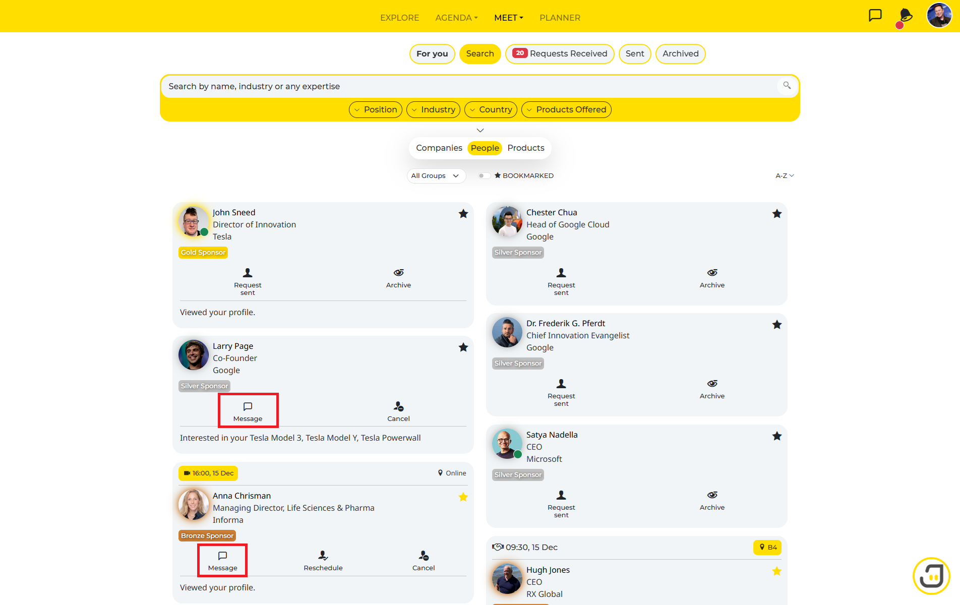The width and height of the screenshot is (960, 605).
Task: Cancel the meeting with Anna Chrisman
Action: (424, 561)
